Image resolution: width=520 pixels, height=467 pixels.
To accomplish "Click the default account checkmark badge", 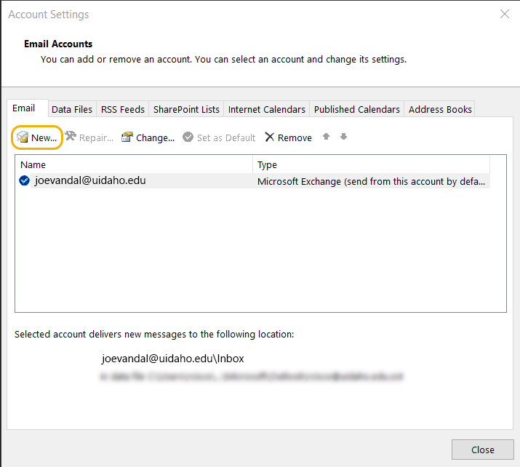I will (x=24, y=180).
